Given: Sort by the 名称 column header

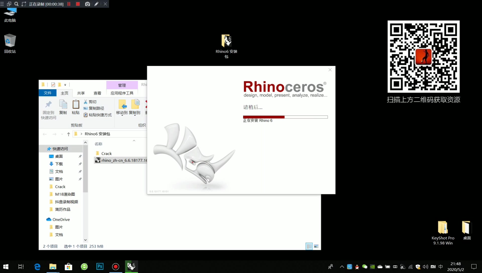Looking at the screenshot, I should pyautogui.click(x=98, y=144).
